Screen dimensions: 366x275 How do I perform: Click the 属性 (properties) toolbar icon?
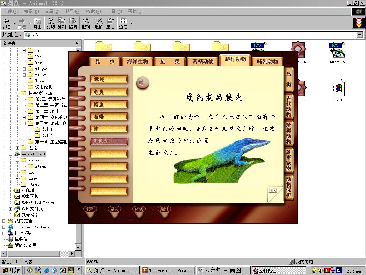pyautogui.click(x=110, y=23)
